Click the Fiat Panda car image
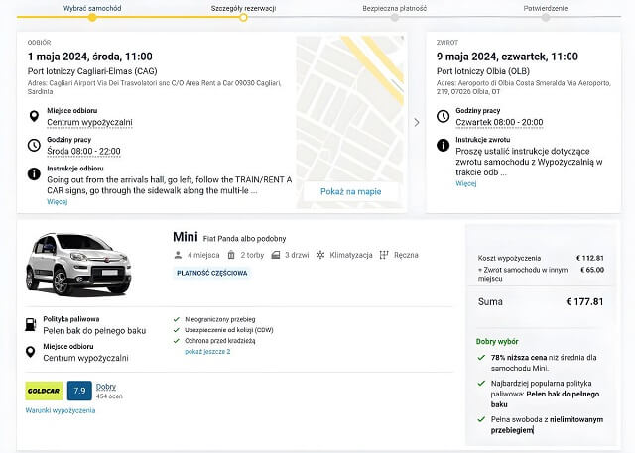The height and width of the screenshot is (453, 635). (77, 263)
